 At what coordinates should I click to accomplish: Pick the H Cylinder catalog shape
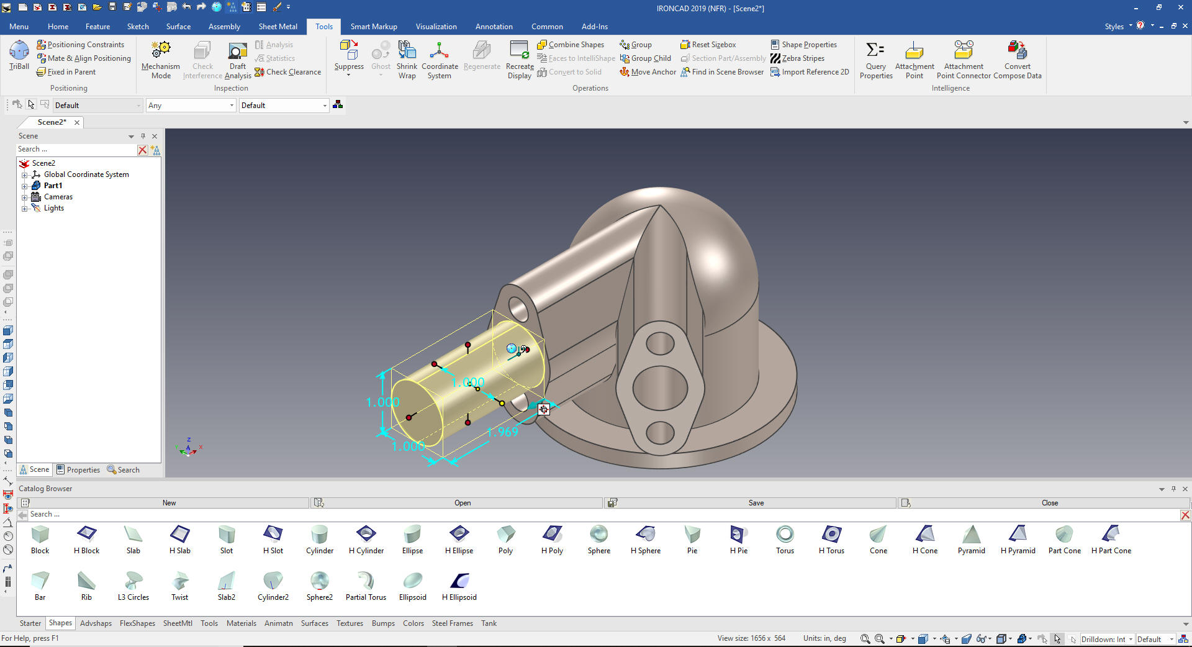[366, 540]
